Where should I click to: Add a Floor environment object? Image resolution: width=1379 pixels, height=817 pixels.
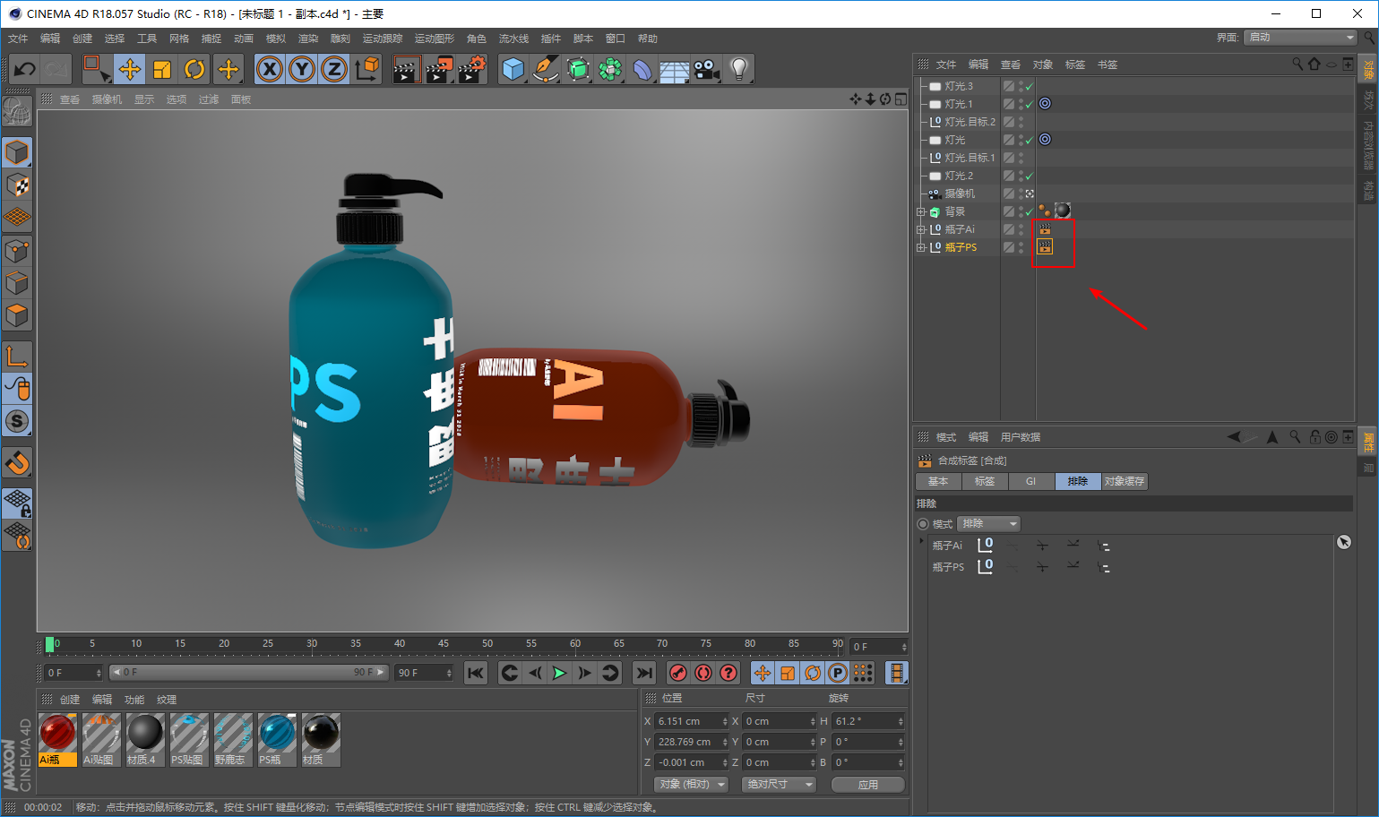click(x=674, y=69)
